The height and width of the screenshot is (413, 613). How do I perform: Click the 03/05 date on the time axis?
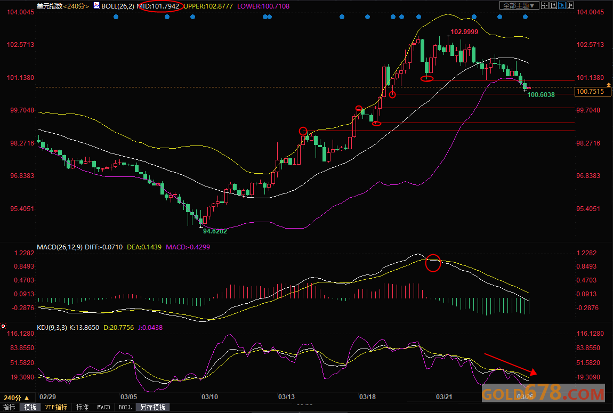(128, 396)
